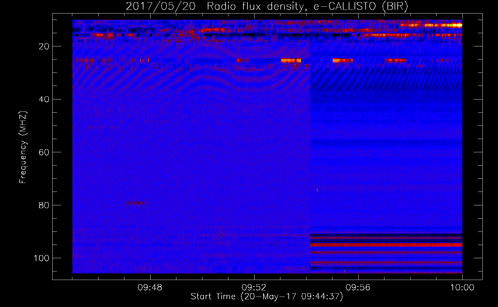The image size is (498, 307).
Task: Click the 100 frequency tick label
Action: 42,258
